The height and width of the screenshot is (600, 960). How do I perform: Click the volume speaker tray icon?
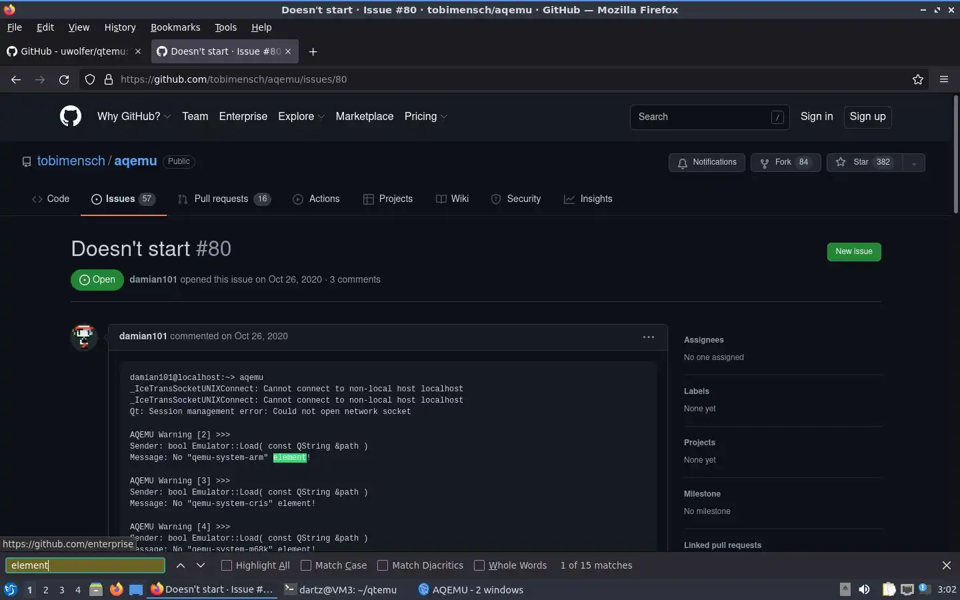pos(864,589)
